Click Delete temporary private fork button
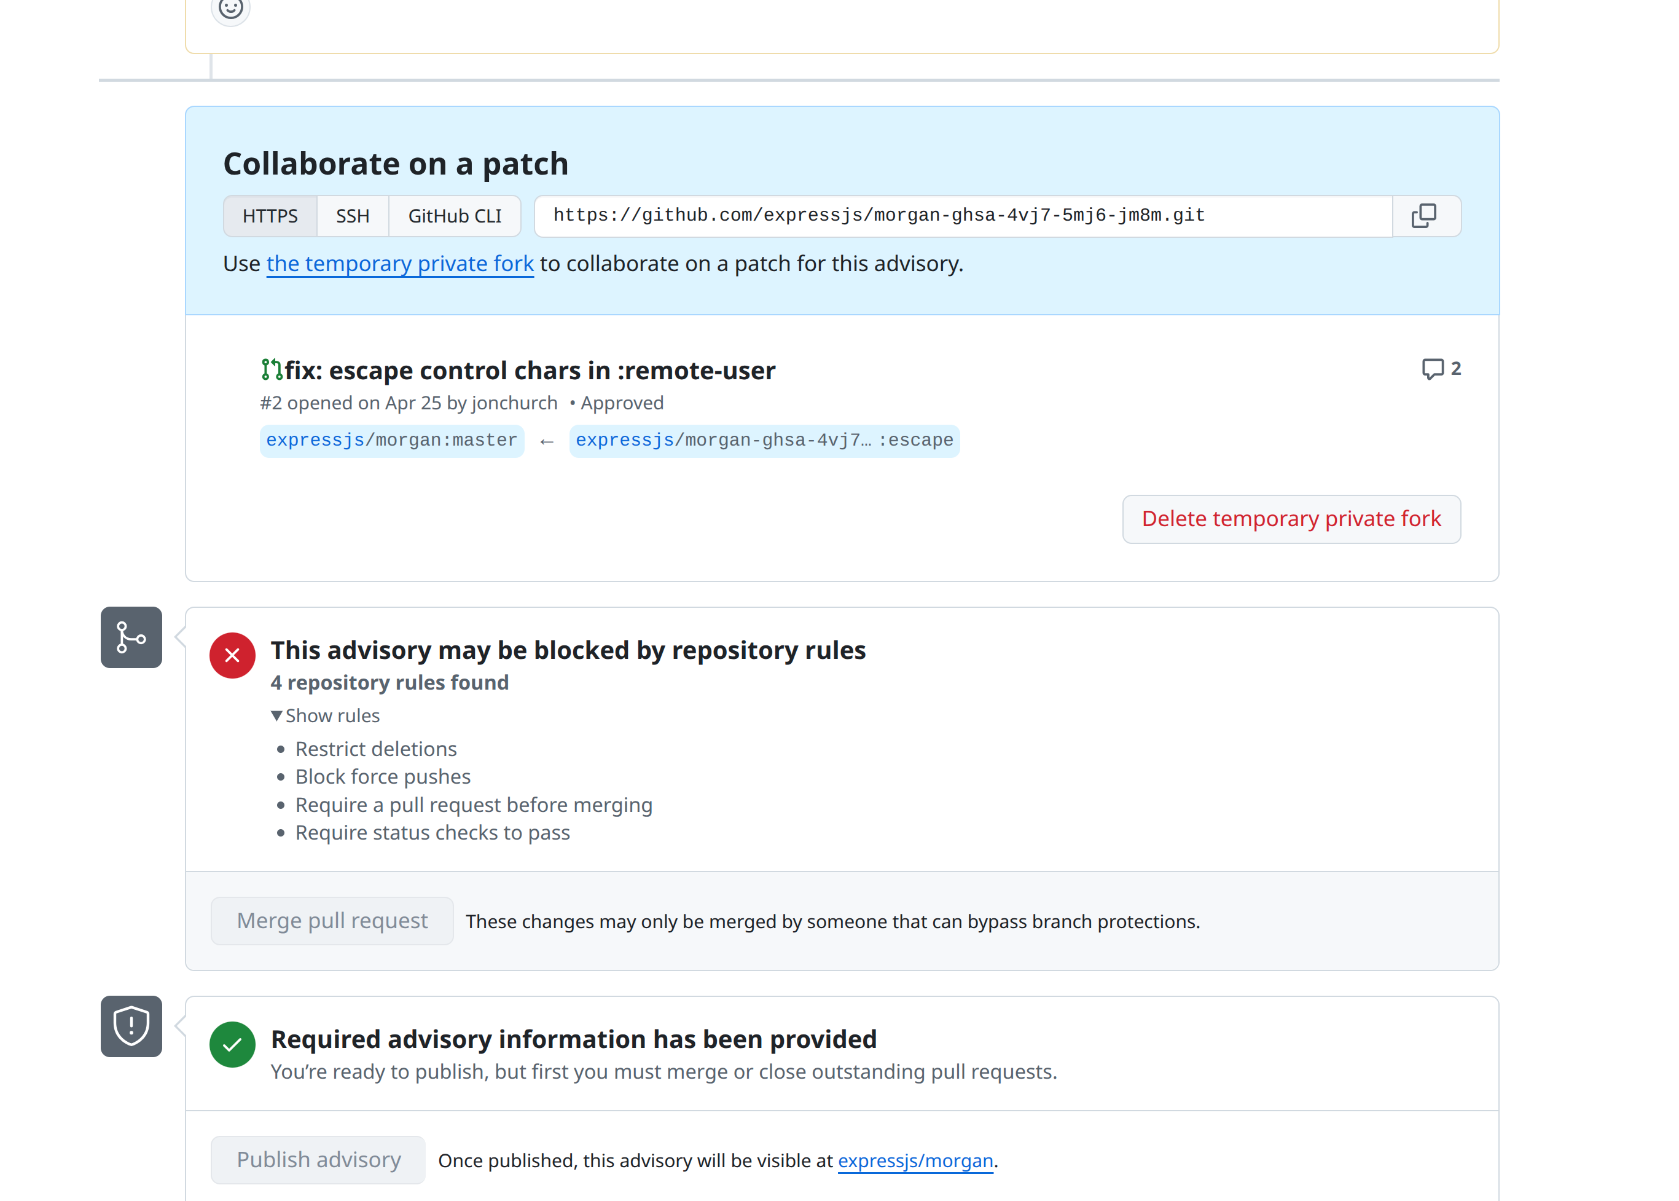The height and width of the screenshot is (1201, 1679). [x=1291, y=519]
